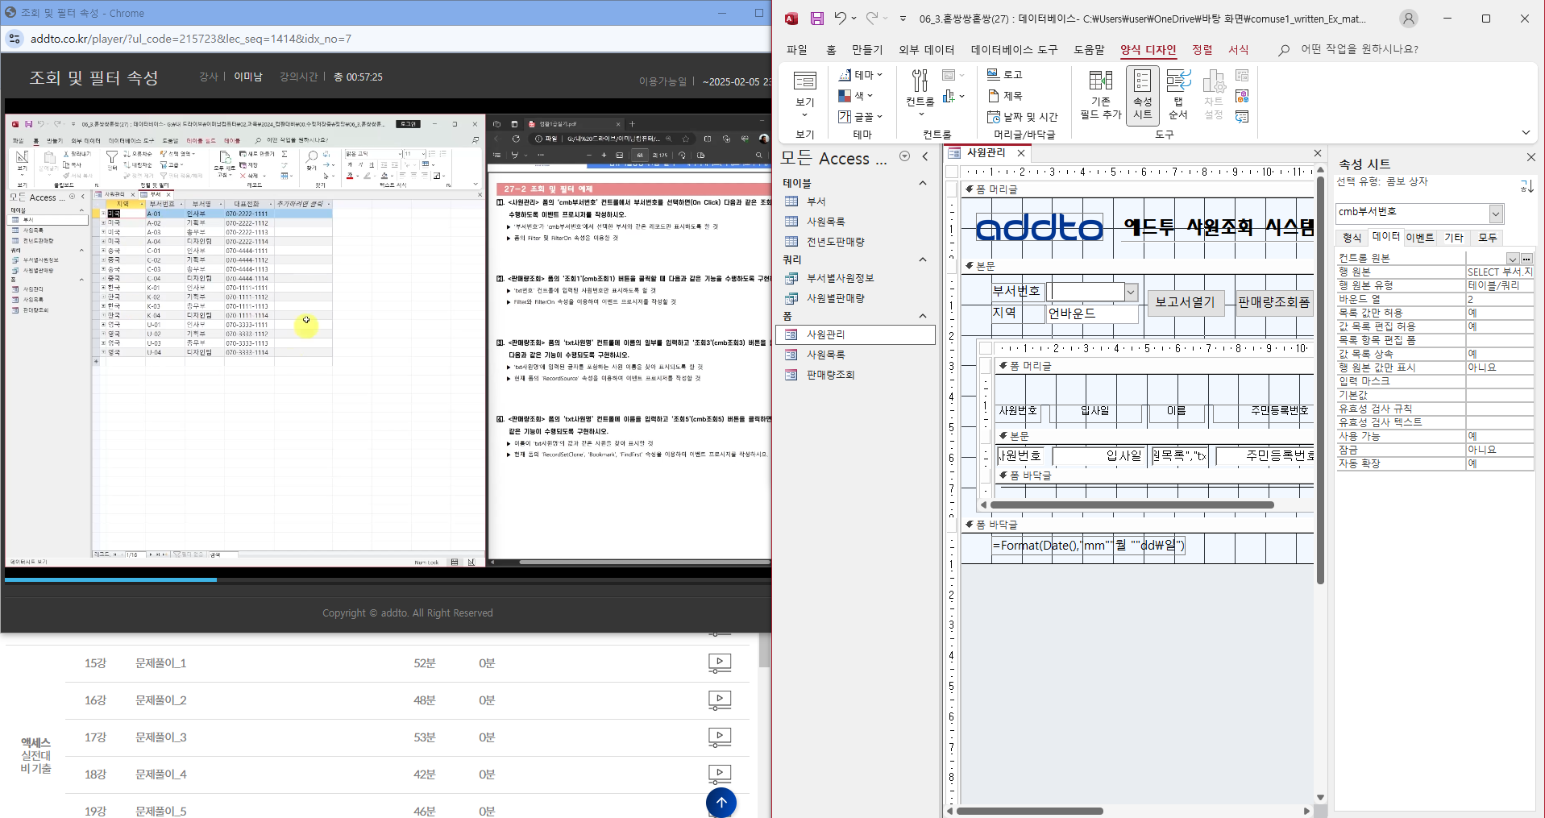Click the property sheet sort icon
Screen dimensions: 1545x818
pyautogui.click(x=1526, y=186)
